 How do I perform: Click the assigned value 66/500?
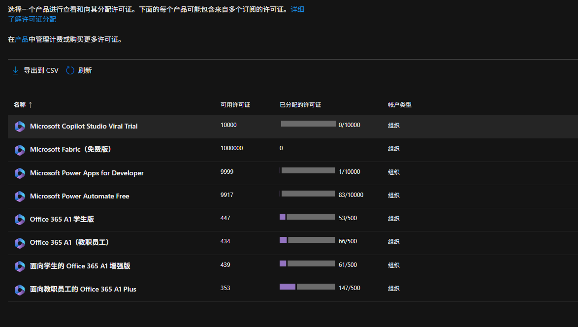348,241
